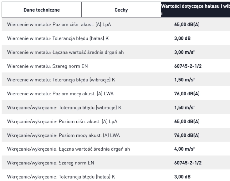This screenshot has height=181, width=230.
Task: Click 'Wiercenie w metalu: Łączna wartość średnia drgań ah'
Action: point(65,52)
